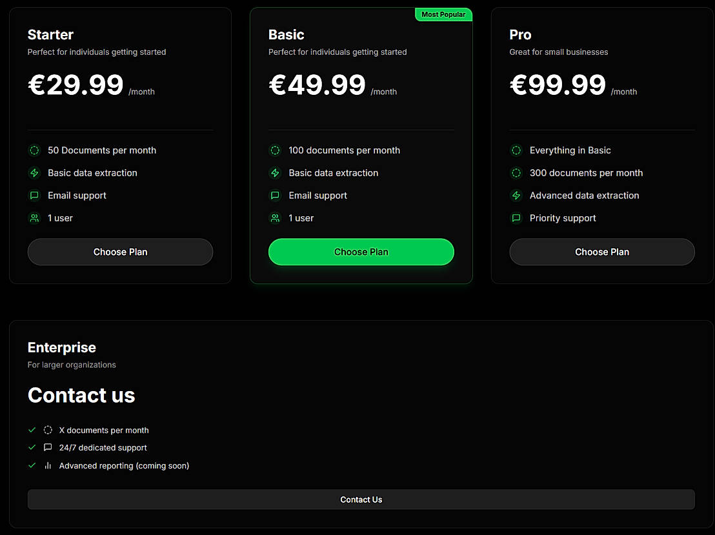Click the Enterprise 24/7 support chat icon
The width and height of the screenshot is (715, 535).
(x=48, y=447)
